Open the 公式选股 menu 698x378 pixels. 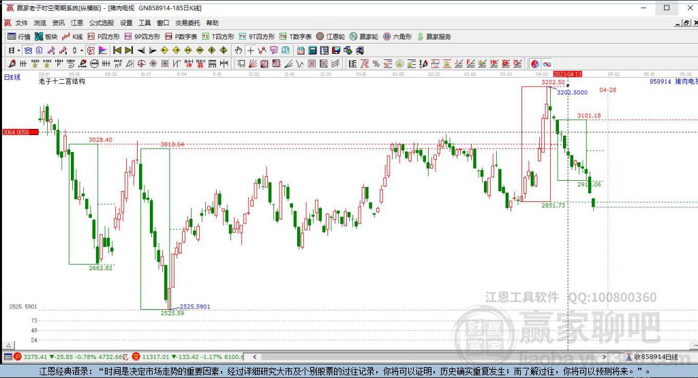tap(102, 23)
